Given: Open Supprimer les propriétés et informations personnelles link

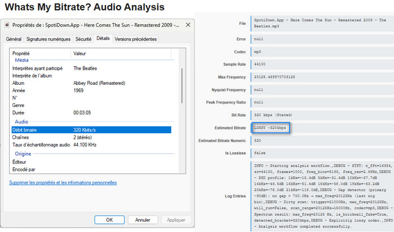Looking at the screenshot, I should [x=63, y=183].
